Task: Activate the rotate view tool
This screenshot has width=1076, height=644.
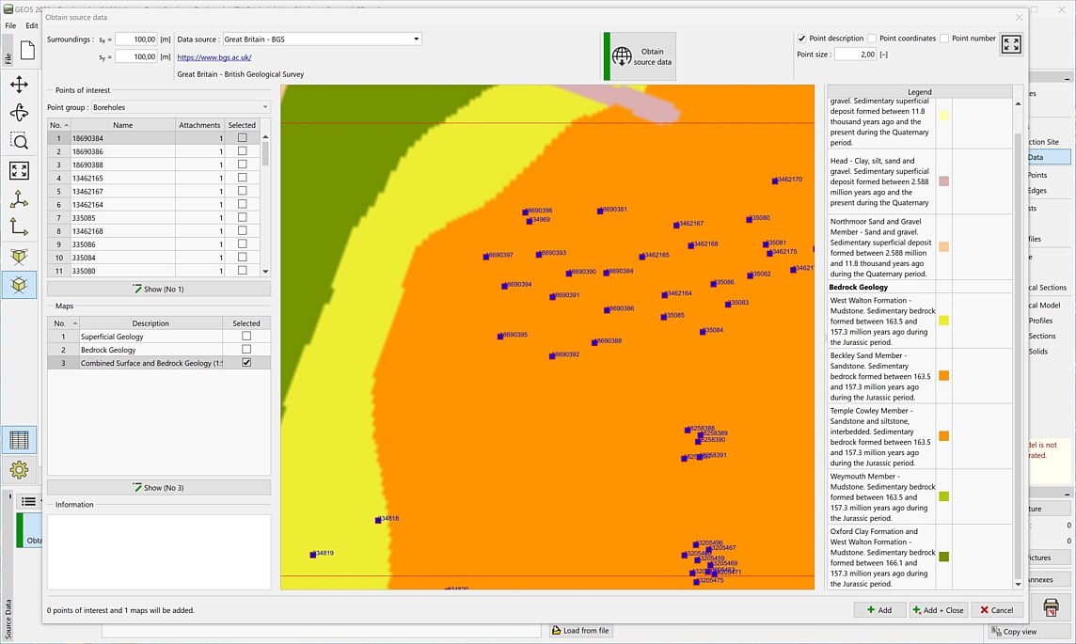Action: coord(19,113)
